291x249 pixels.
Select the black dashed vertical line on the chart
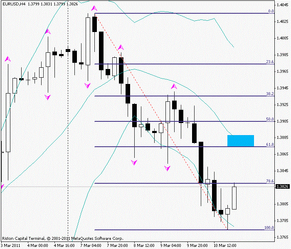coord(68,121)
